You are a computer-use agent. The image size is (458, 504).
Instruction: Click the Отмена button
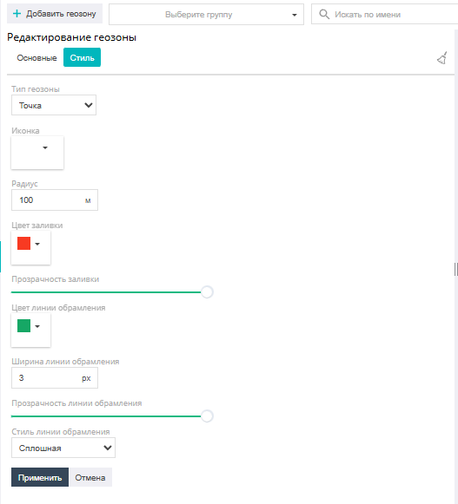pyautogui.click(x=90, y=477)
